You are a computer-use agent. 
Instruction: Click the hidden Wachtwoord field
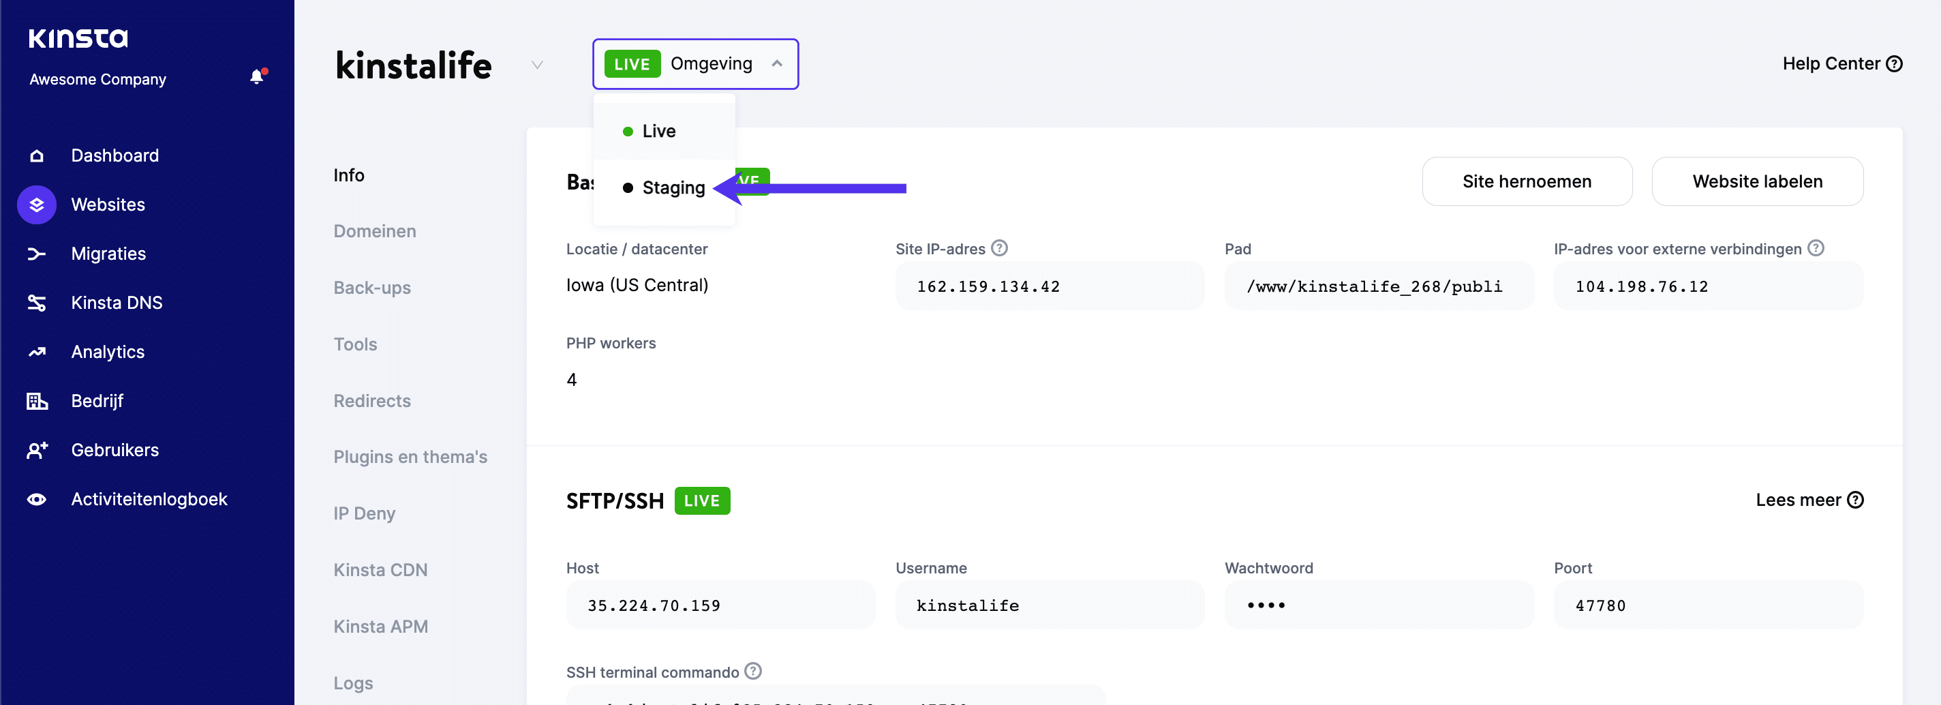[x=1379, y=605]
